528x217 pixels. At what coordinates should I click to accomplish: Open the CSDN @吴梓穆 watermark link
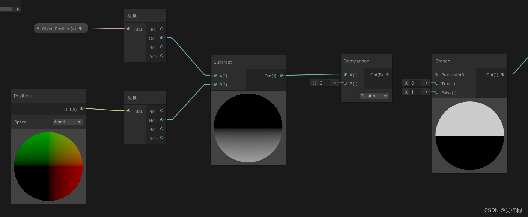[x=503, y=210]
